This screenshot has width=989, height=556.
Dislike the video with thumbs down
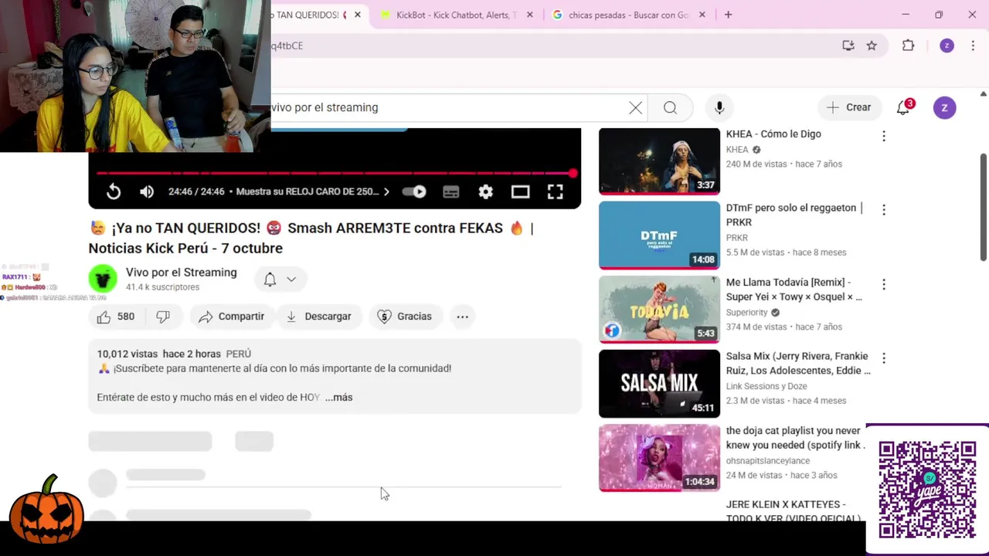coord(163,317)
